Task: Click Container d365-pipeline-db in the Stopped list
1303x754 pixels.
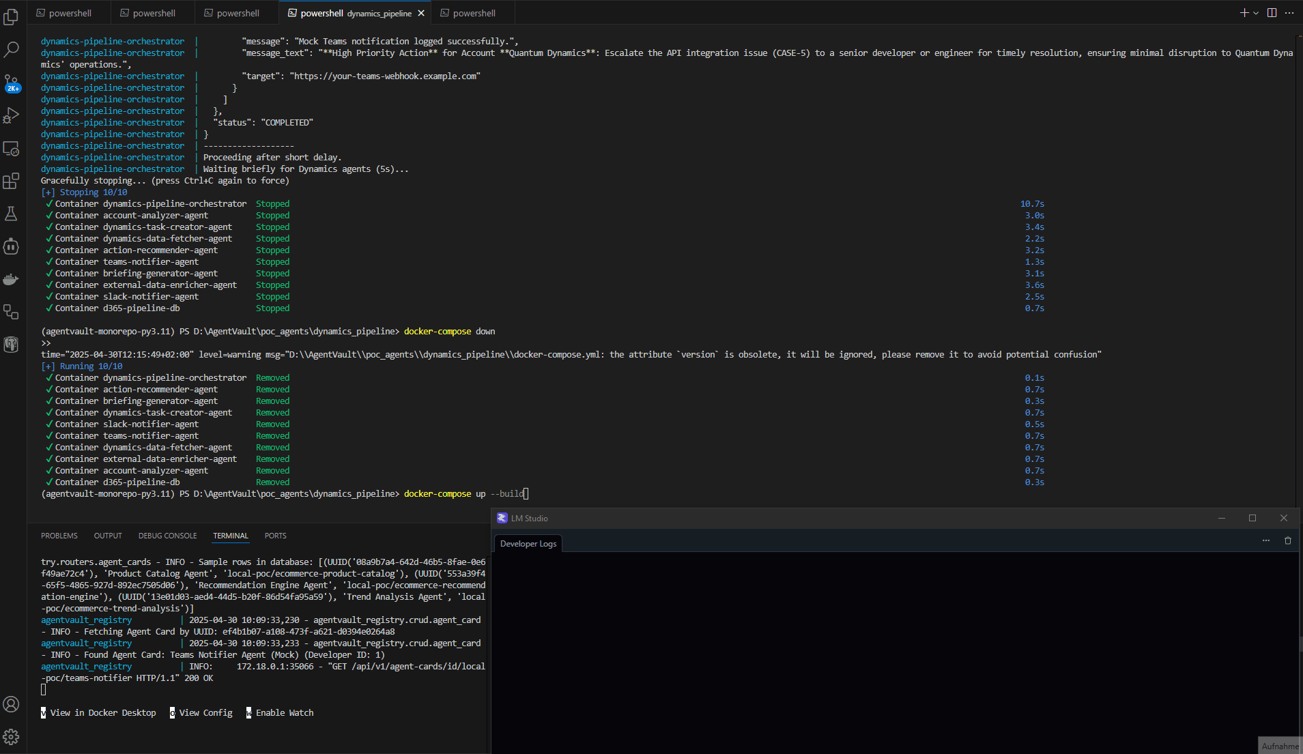Action: tap(117, 308)
